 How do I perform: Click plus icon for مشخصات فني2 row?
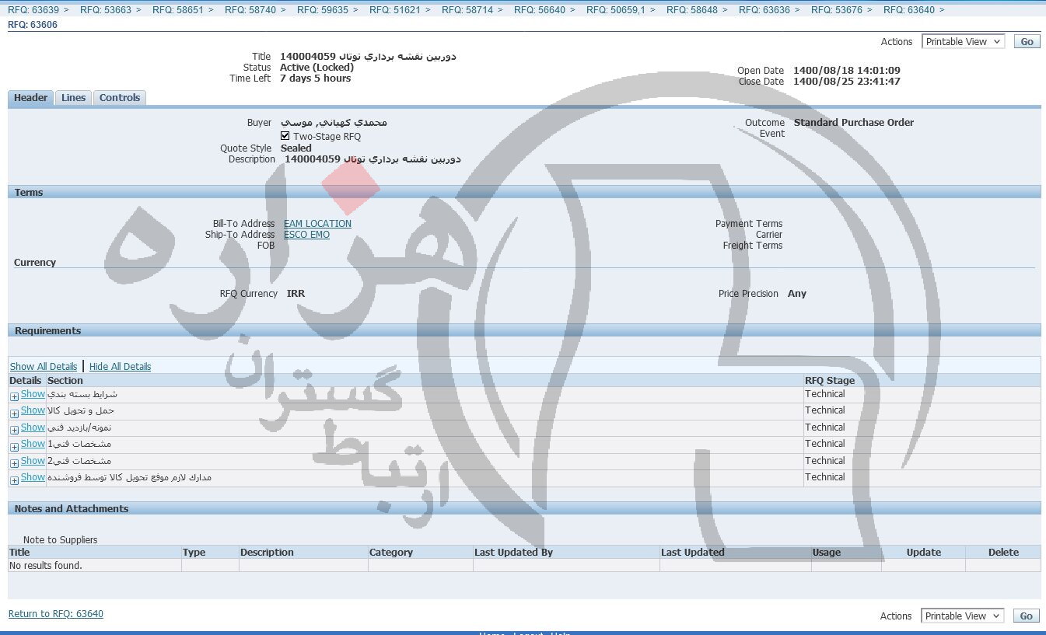(x=14, y=463)
